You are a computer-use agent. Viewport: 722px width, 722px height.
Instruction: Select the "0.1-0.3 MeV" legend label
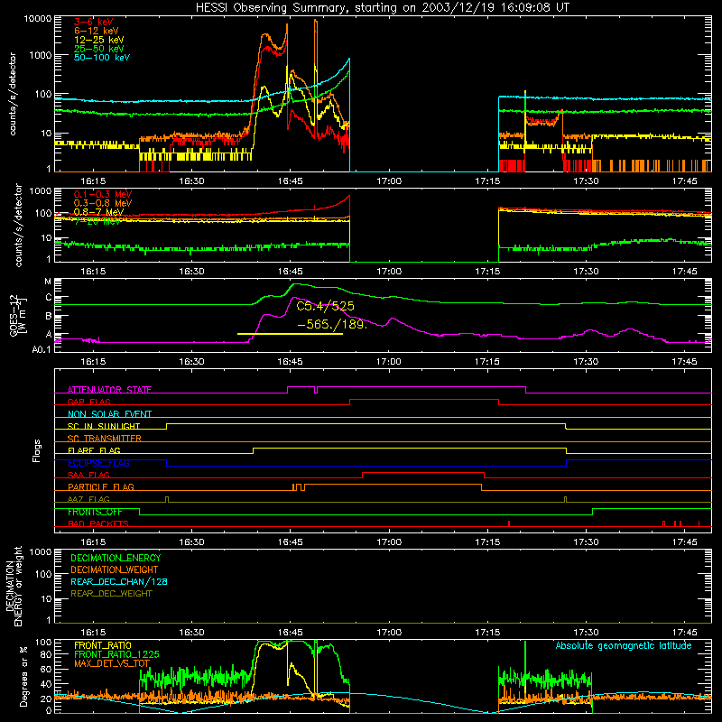pyautogui.click(x=103, y=194)
